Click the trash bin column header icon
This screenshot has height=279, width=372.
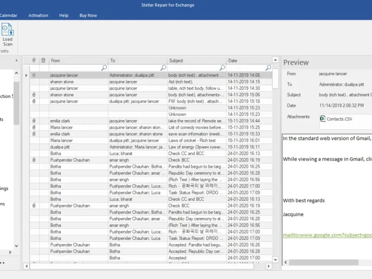[x=43, y=60]
